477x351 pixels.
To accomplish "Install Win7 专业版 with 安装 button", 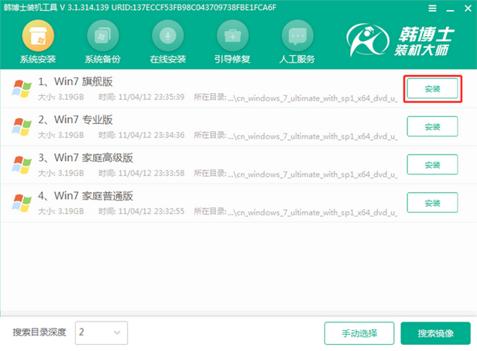I will point(433,126).
